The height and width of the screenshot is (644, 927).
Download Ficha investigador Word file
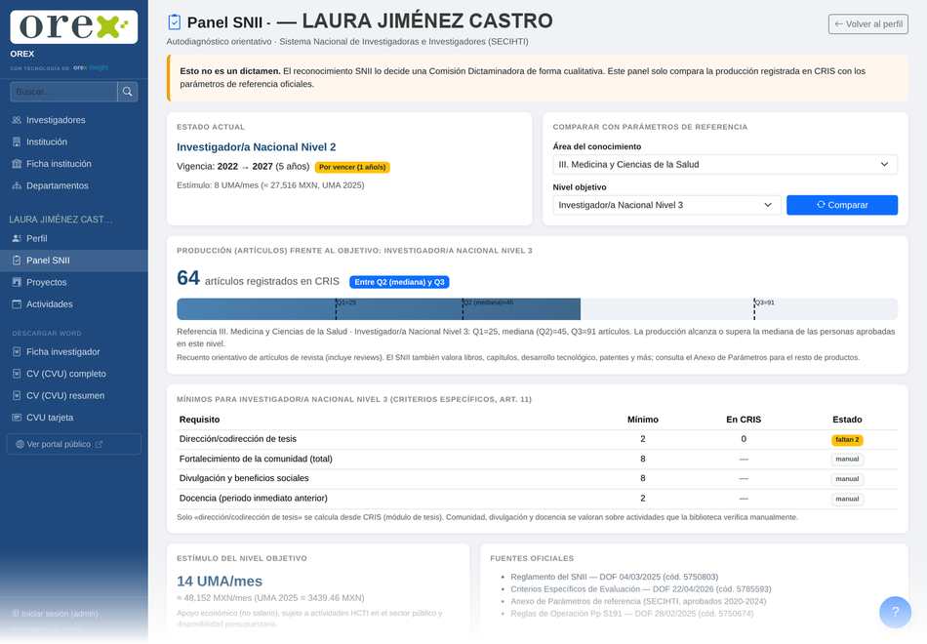coord(74,352)
